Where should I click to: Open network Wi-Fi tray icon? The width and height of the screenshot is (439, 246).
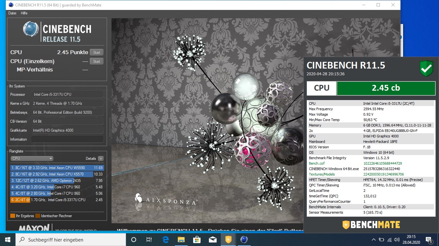coord(390,240)
